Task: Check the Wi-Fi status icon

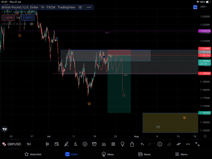Action: pyautogui.click(x=198, y=2)
